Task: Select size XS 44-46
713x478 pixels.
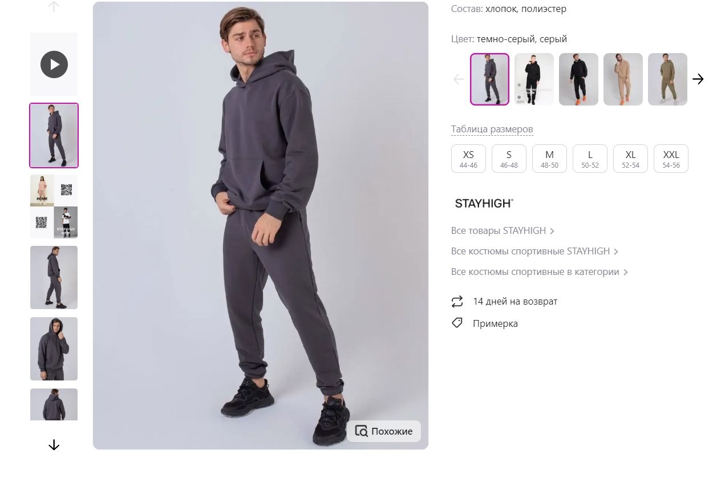Action: coord(468,159)
